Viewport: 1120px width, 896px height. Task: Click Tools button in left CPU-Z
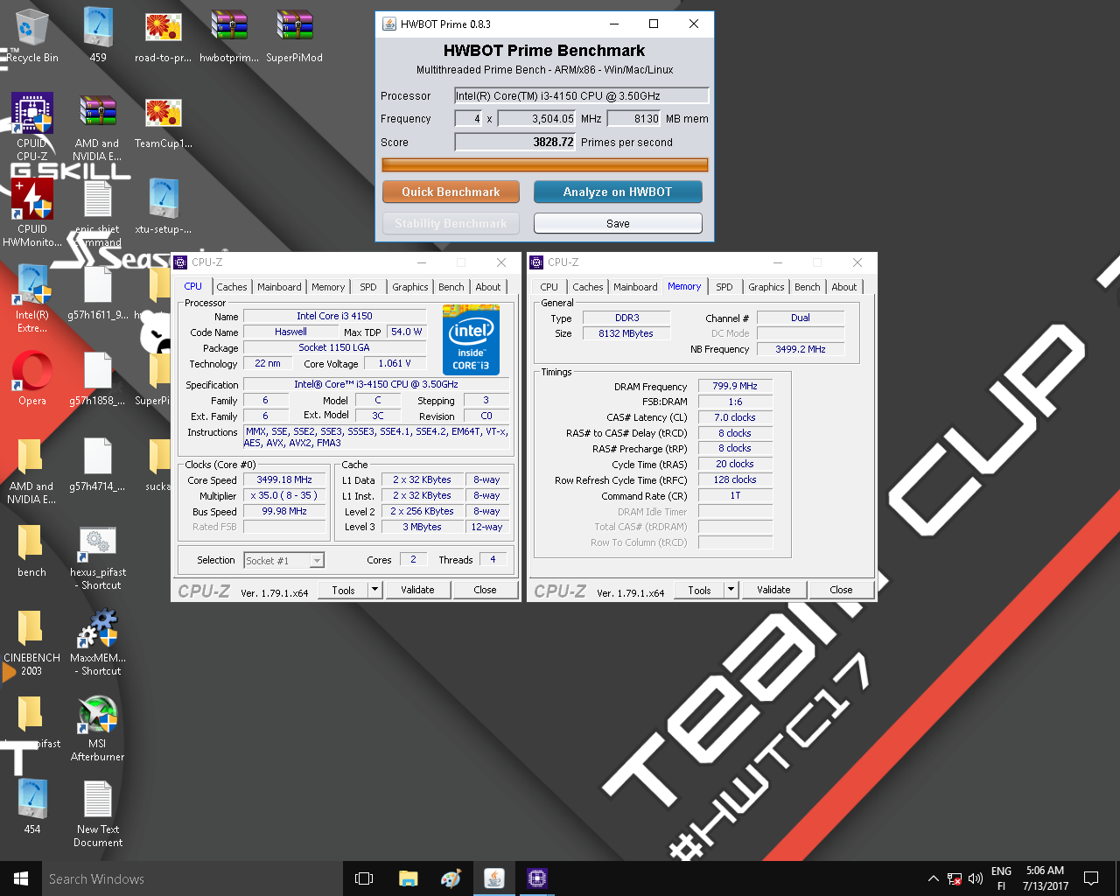pos(343,590)
